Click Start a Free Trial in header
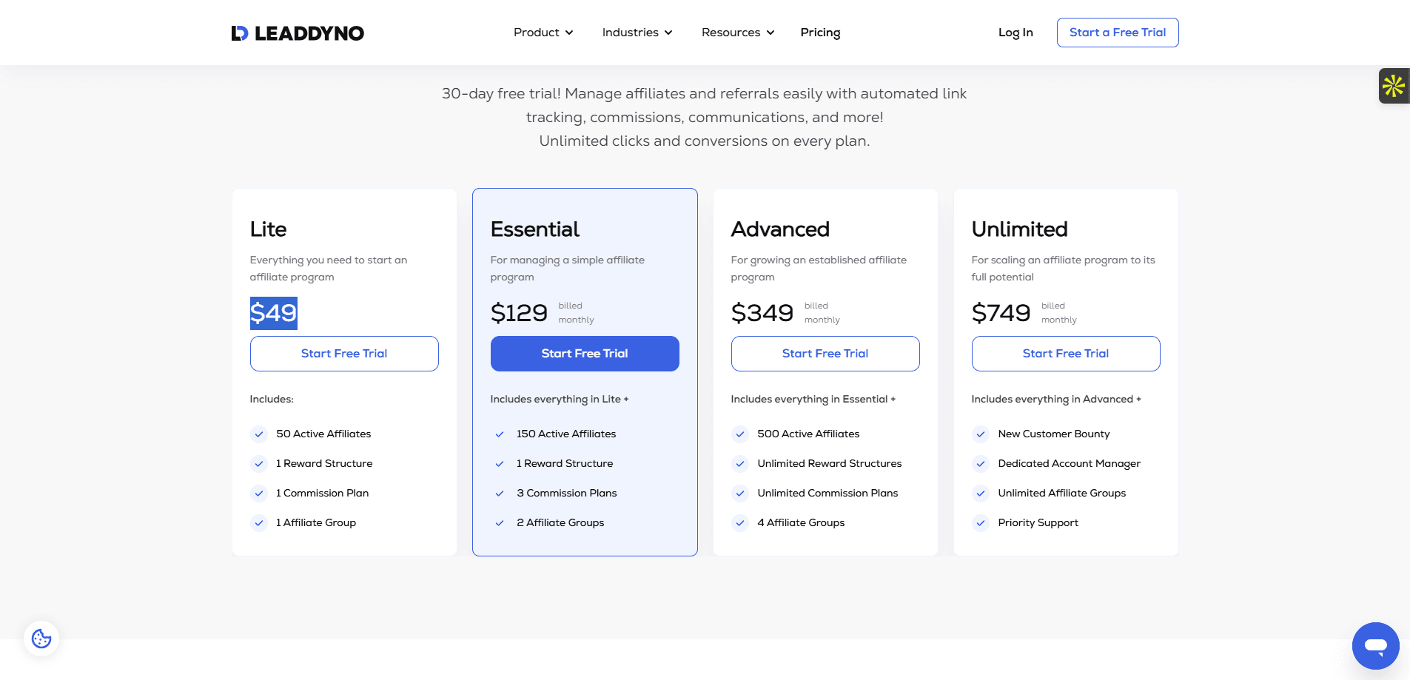1410x680 pixels. tap(1117, 33)
